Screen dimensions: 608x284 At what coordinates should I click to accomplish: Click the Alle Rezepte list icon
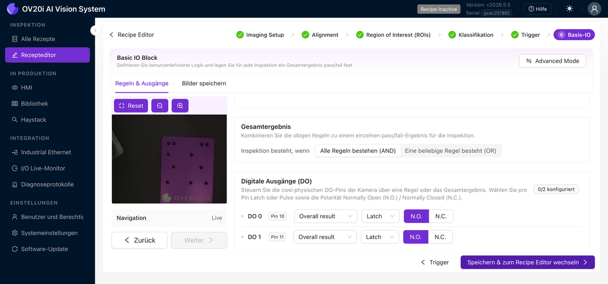pos(15,39)
